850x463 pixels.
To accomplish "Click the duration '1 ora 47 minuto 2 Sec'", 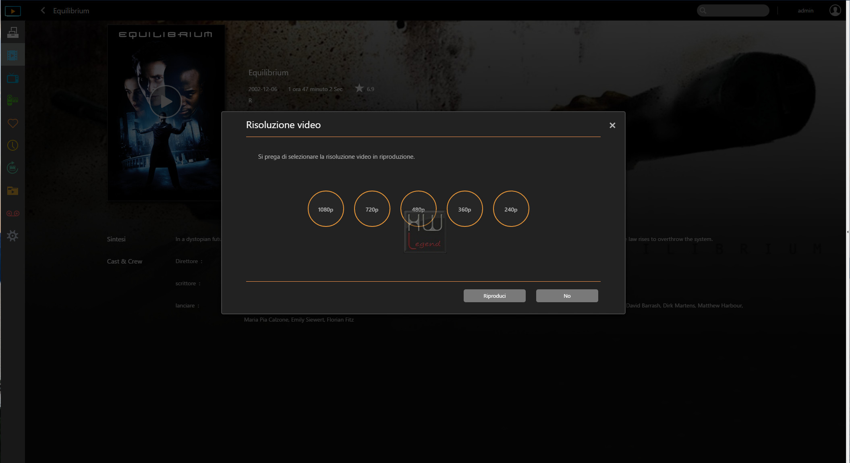I will [315, 89].
